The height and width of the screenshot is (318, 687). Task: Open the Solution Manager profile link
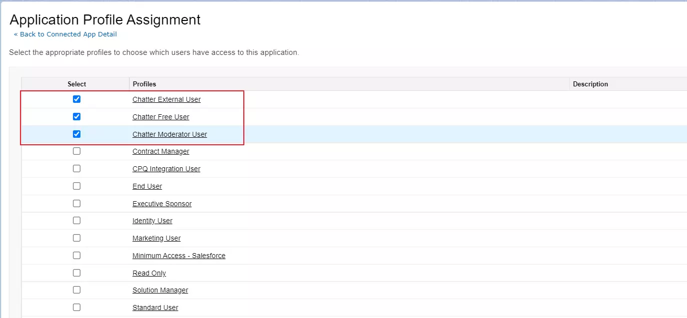tap(160, 290)
